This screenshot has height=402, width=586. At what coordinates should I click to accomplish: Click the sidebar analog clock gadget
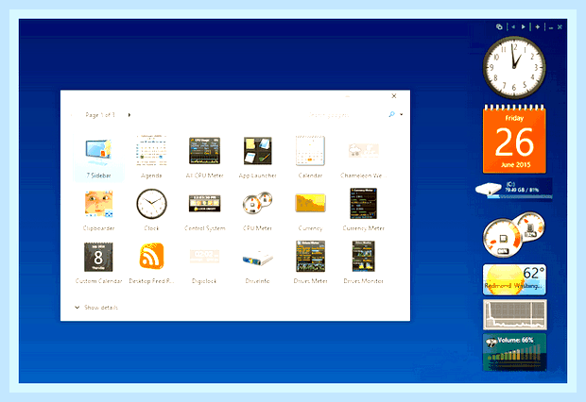point(514,68)
